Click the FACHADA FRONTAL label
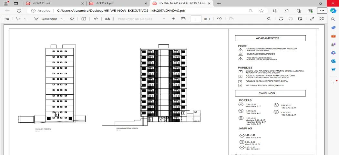Viewport: 339px width, 155px height. (x=43, y=129)
